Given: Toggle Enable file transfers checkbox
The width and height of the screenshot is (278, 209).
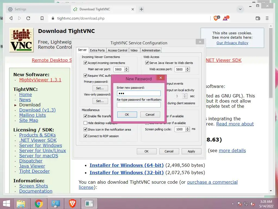Looking at the screenshot, I should click(85, 116).
